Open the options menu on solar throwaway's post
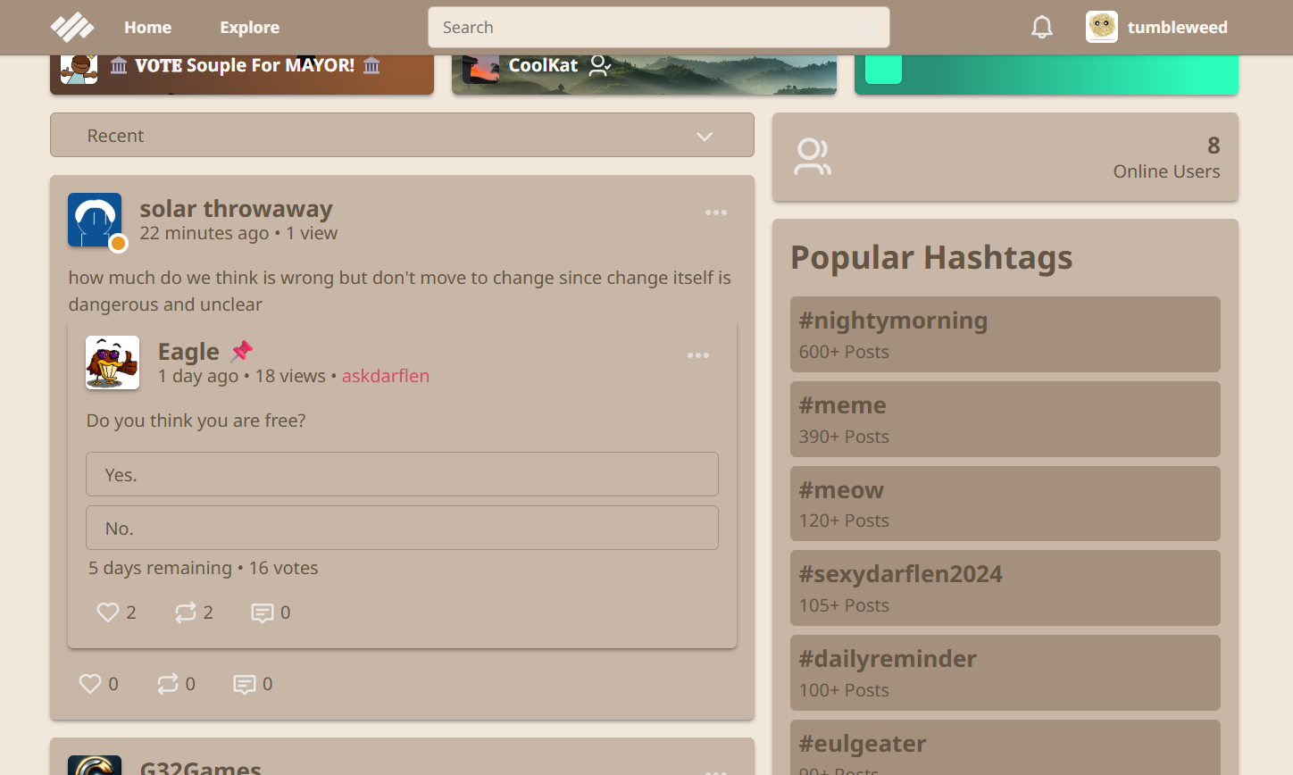 [x=715, y=212]
